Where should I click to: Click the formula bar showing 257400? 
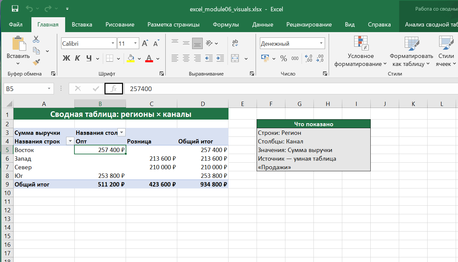pos(291,89)
